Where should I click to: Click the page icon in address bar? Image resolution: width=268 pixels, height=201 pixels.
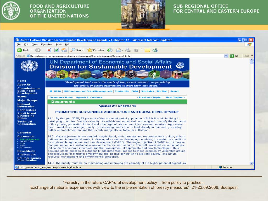pos(29,56)
